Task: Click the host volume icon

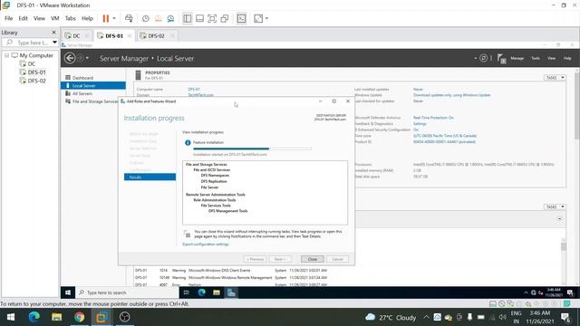Action: (x=502, y=317)
